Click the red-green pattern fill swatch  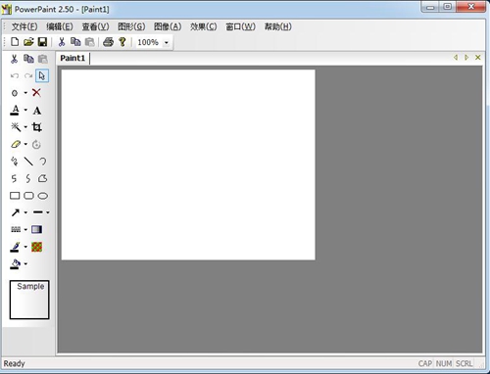[x=36, y=247]
